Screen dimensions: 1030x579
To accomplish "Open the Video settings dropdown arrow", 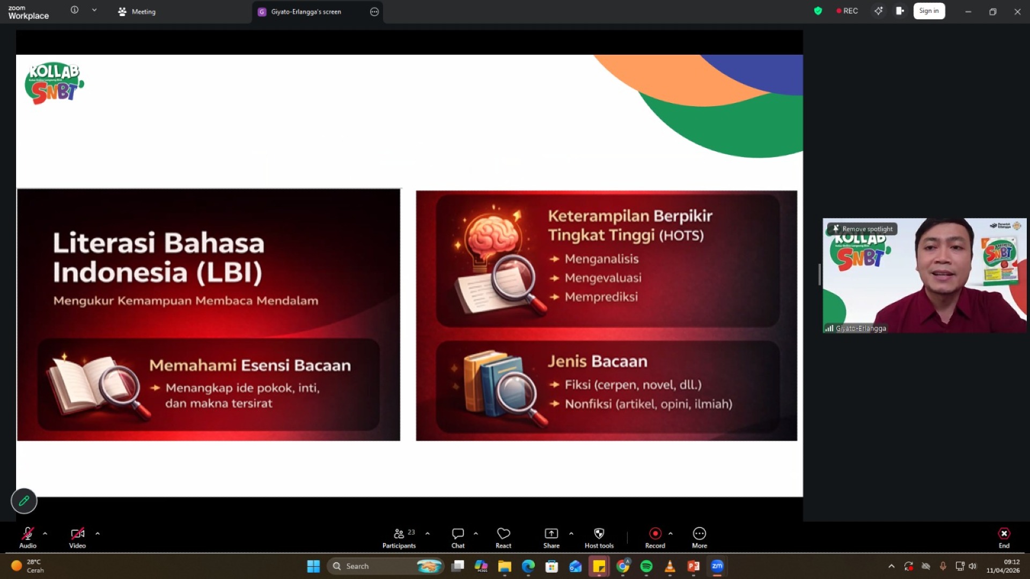I will [98, 533].
